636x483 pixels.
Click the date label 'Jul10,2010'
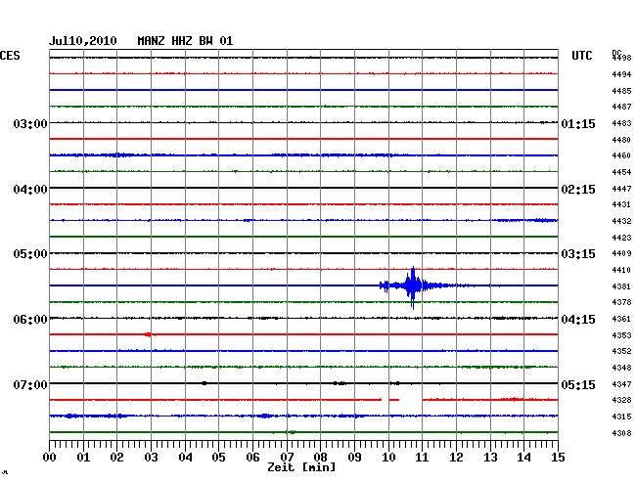click(83, 40)
